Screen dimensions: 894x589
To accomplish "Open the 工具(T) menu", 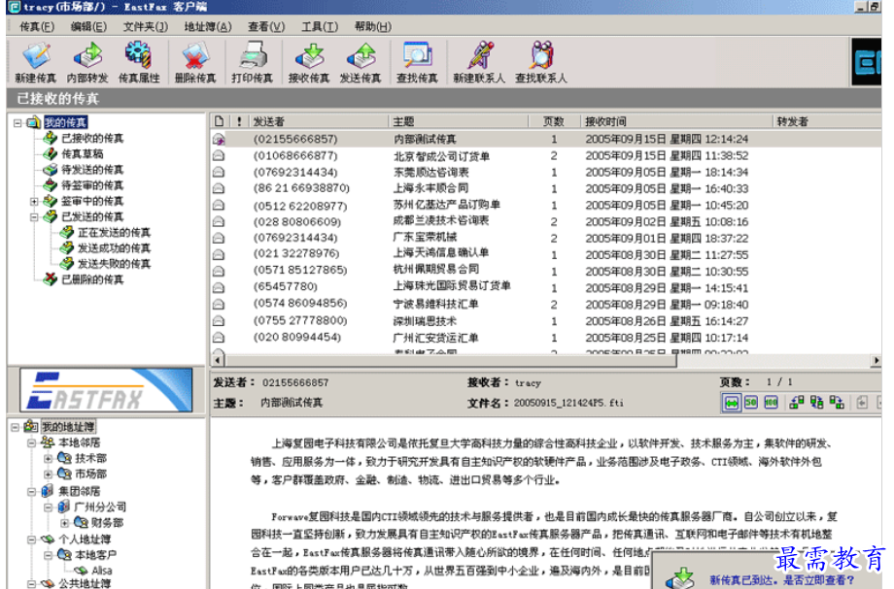I will [320, 27].
